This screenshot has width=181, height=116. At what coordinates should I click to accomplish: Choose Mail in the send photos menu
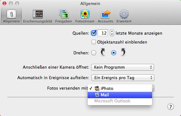(x=120, y=95)
